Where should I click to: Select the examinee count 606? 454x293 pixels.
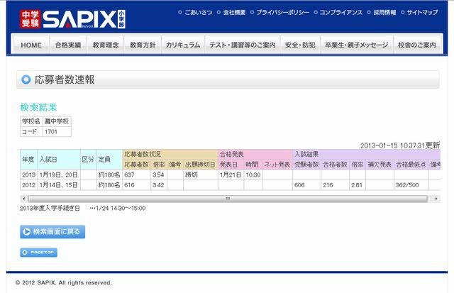point(306,185)
